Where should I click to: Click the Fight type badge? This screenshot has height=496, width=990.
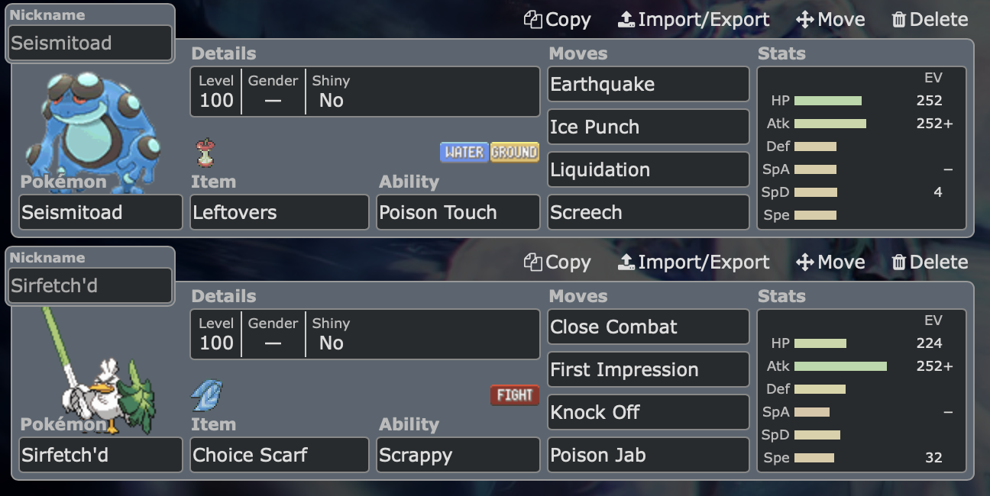[x=515, y=395]
